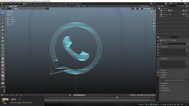Play the animation in the timeline
The image size is (189, 106).
80,95
